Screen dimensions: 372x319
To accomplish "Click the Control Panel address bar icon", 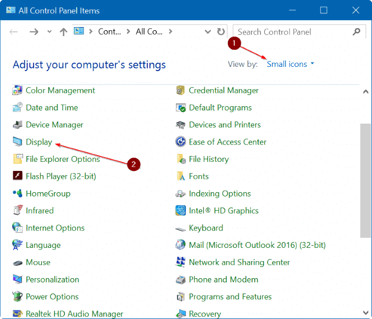I will (79, 31).
